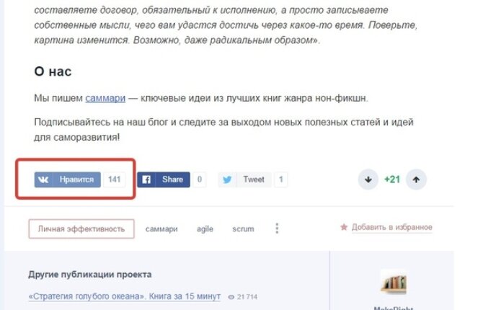Image resolution: width=483 pixels, height=310 pixels.
Task: Upvote the article with up arrow
Action: pyautogui.click(x=416, y=180)
